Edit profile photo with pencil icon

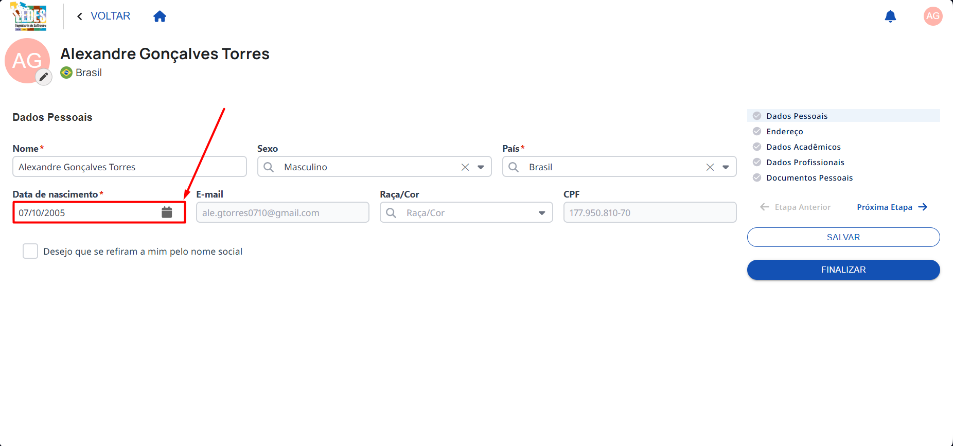[44, 77]
